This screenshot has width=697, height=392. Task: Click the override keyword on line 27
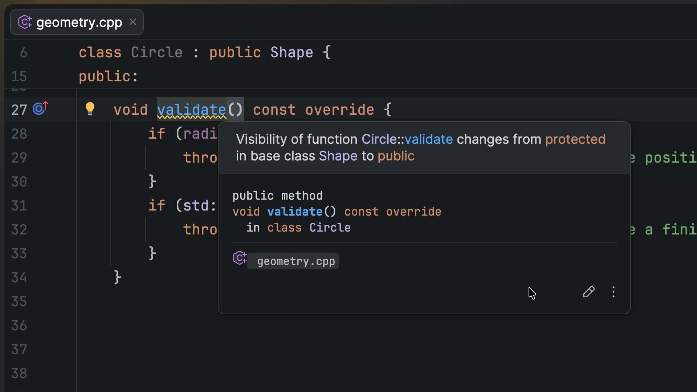[339, 110]
